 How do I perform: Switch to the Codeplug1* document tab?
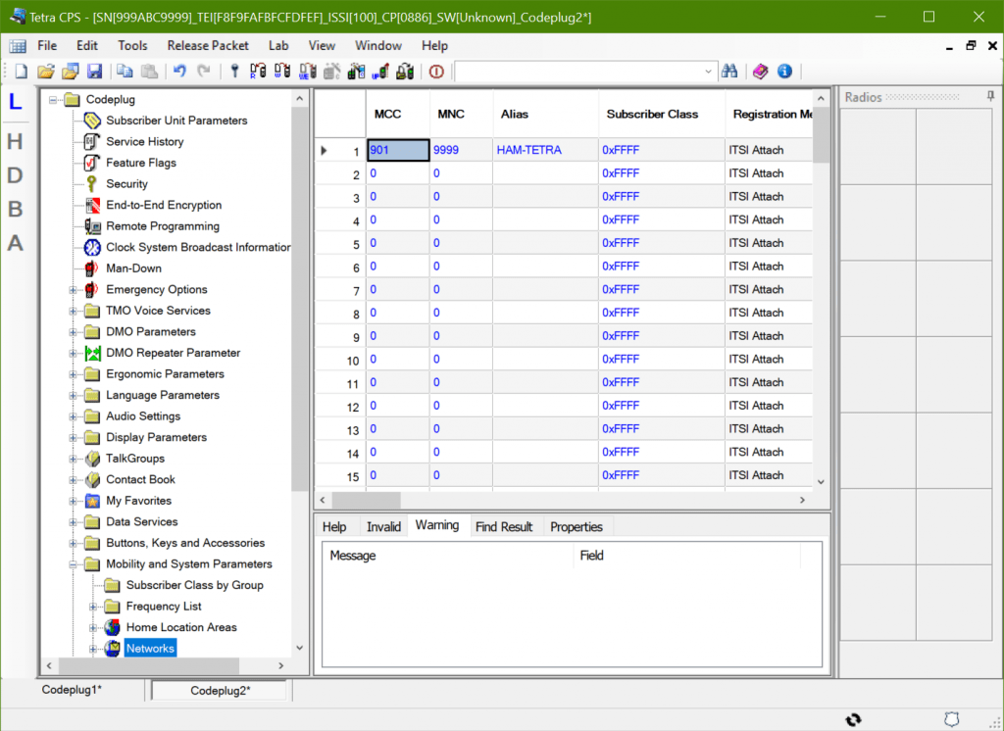click(72, 690)
